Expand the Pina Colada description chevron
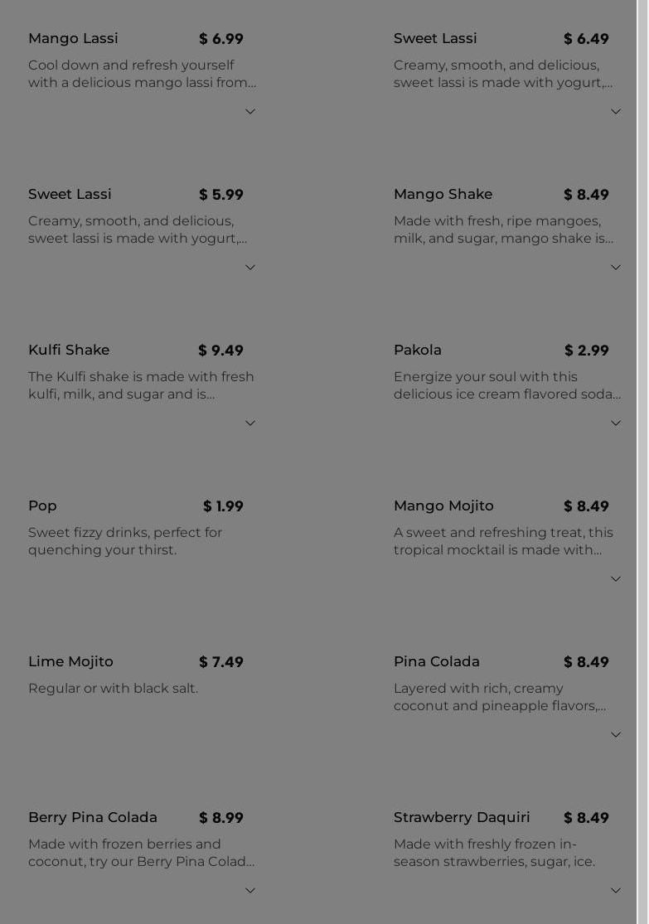The height and width of the screenshot is (924, 649). [615, 735]
